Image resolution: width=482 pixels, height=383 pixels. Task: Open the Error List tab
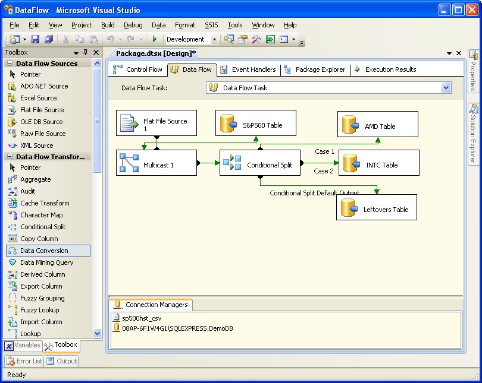coord(24,361)
